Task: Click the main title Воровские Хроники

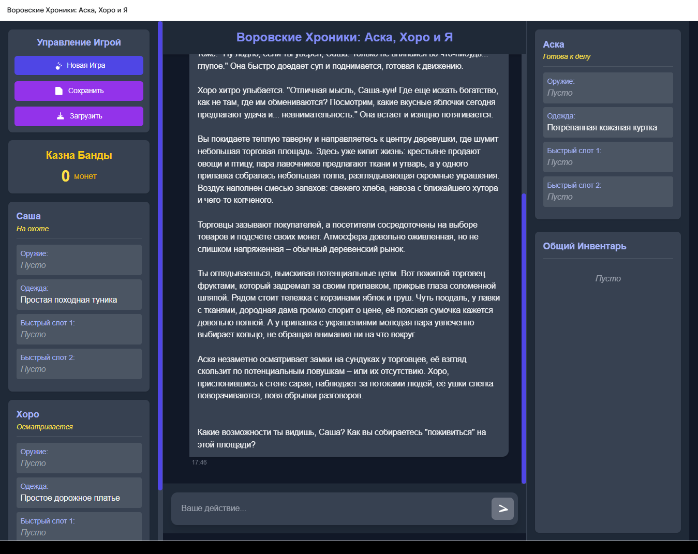Action: (x=345, y=37)
